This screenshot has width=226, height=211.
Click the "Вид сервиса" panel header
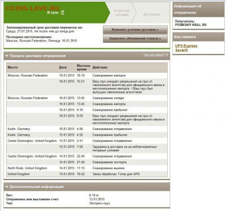click(x=198, y=37)
